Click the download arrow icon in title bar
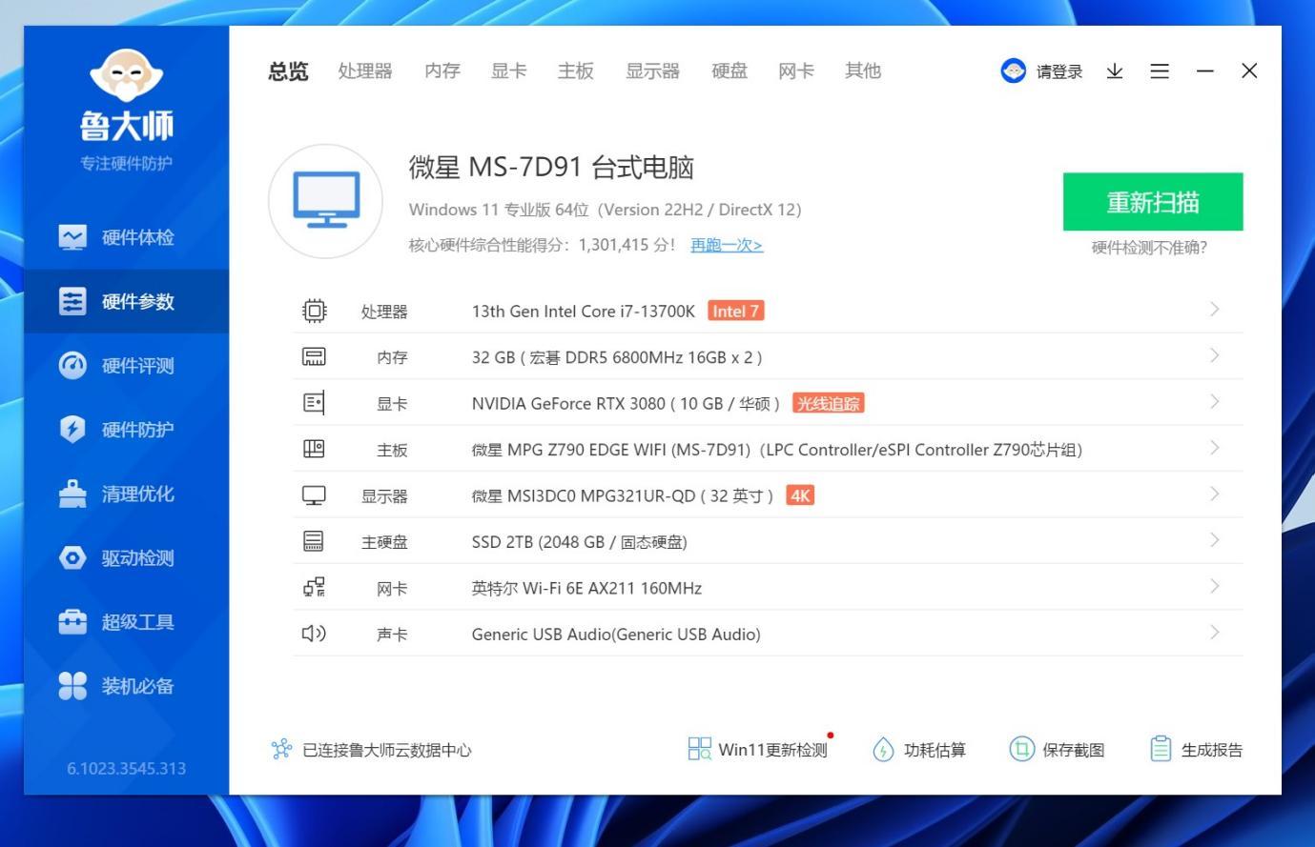 tap(1114, 71)
